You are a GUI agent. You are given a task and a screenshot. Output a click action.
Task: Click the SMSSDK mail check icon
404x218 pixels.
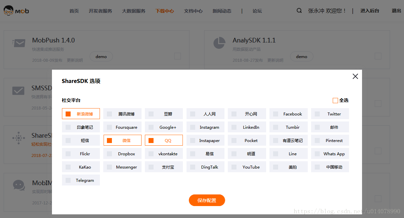[18, 91]
